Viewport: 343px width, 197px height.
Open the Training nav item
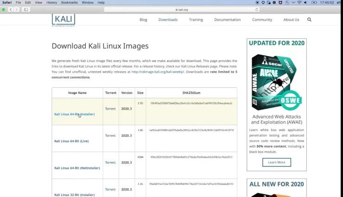[196, 19]
